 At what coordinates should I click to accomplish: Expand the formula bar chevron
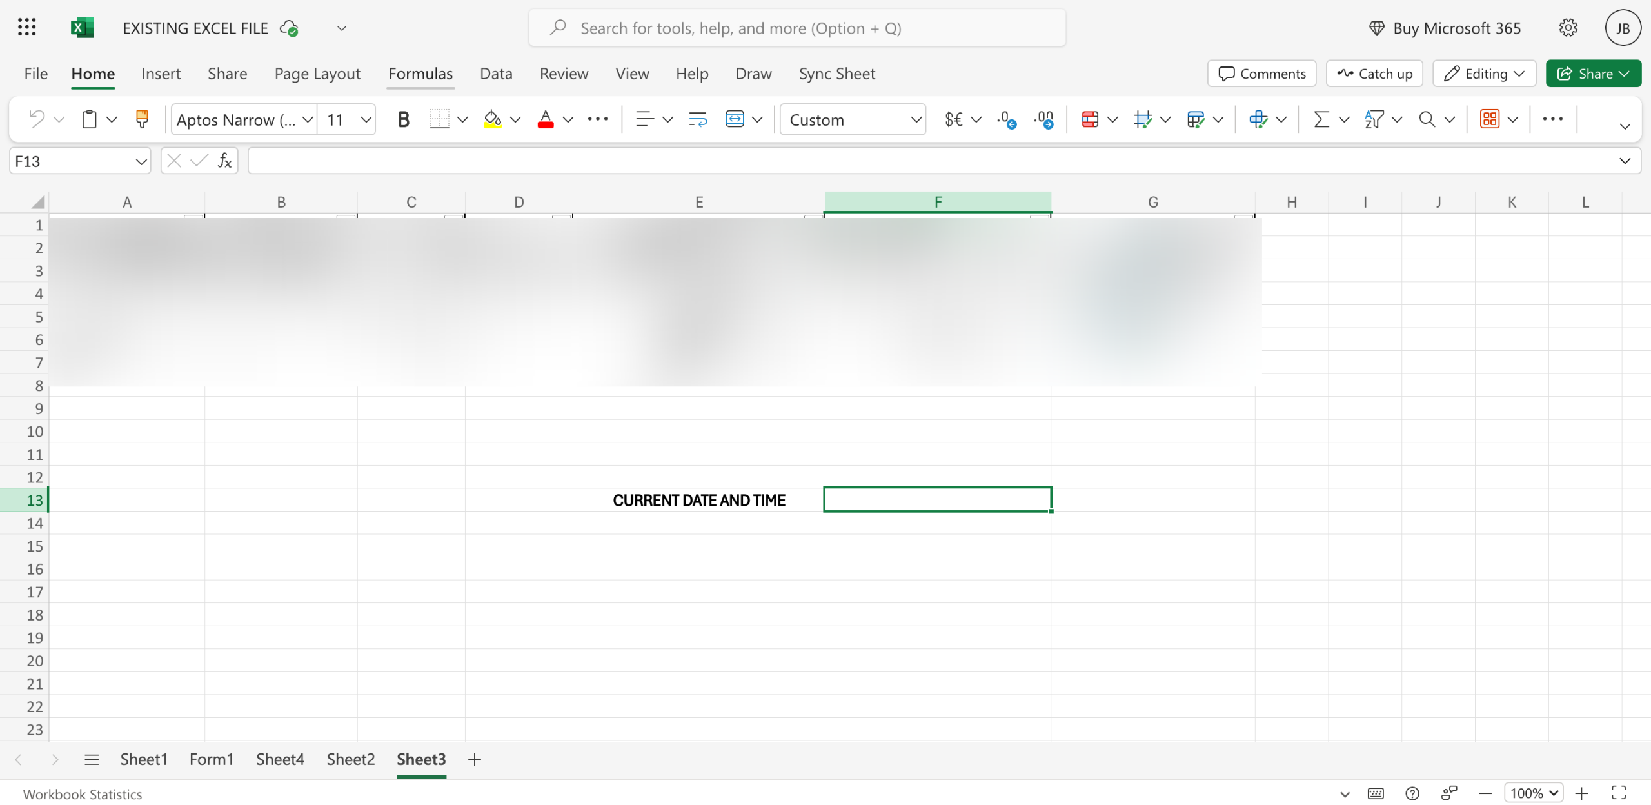(x=1625, y=161)
